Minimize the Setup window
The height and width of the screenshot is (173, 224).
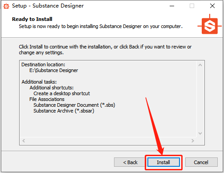172,6
